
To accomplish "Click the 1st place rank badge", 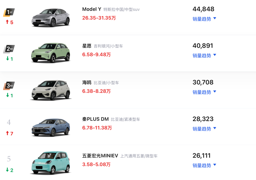I will coord(9,12).
